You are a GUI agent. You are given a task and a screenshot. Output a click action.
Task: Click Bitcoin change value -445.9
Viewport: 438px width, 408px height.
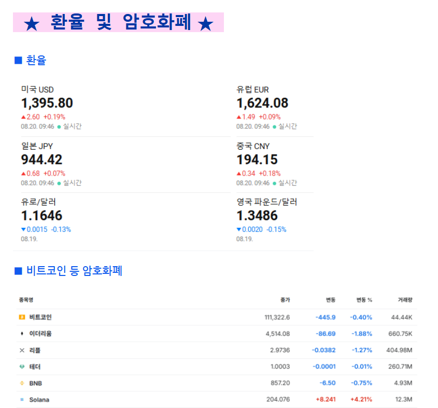pyautogui.click(x=326, y=317)
